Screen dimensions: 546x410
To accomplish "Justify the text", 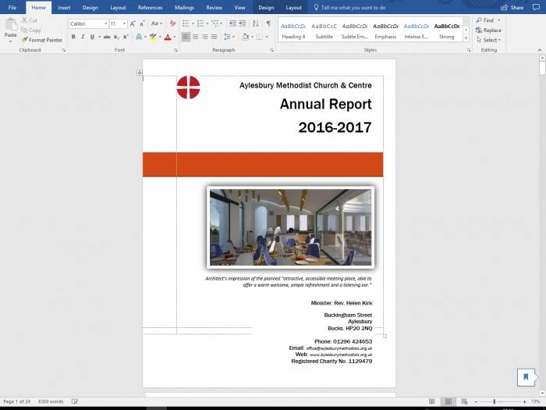I will click(x=214, y=37).
